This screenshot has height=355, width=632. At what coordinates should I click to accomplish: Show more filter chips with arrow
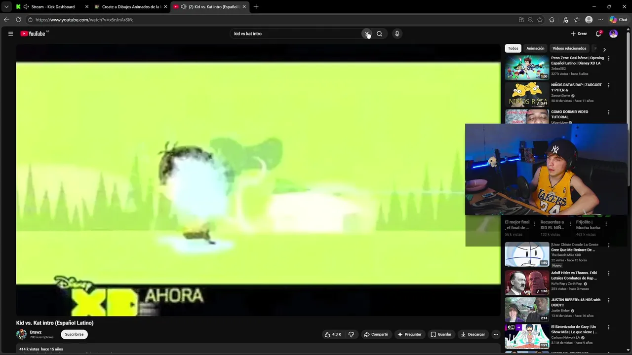pyautogui.click(x=604, y=49)
